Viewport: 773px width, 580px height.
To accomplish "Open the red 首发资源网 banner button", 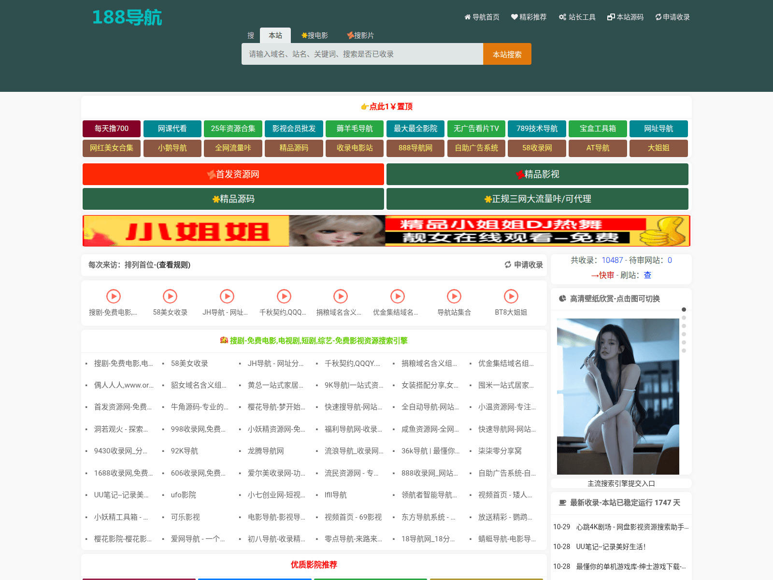I will pos(233,174).
